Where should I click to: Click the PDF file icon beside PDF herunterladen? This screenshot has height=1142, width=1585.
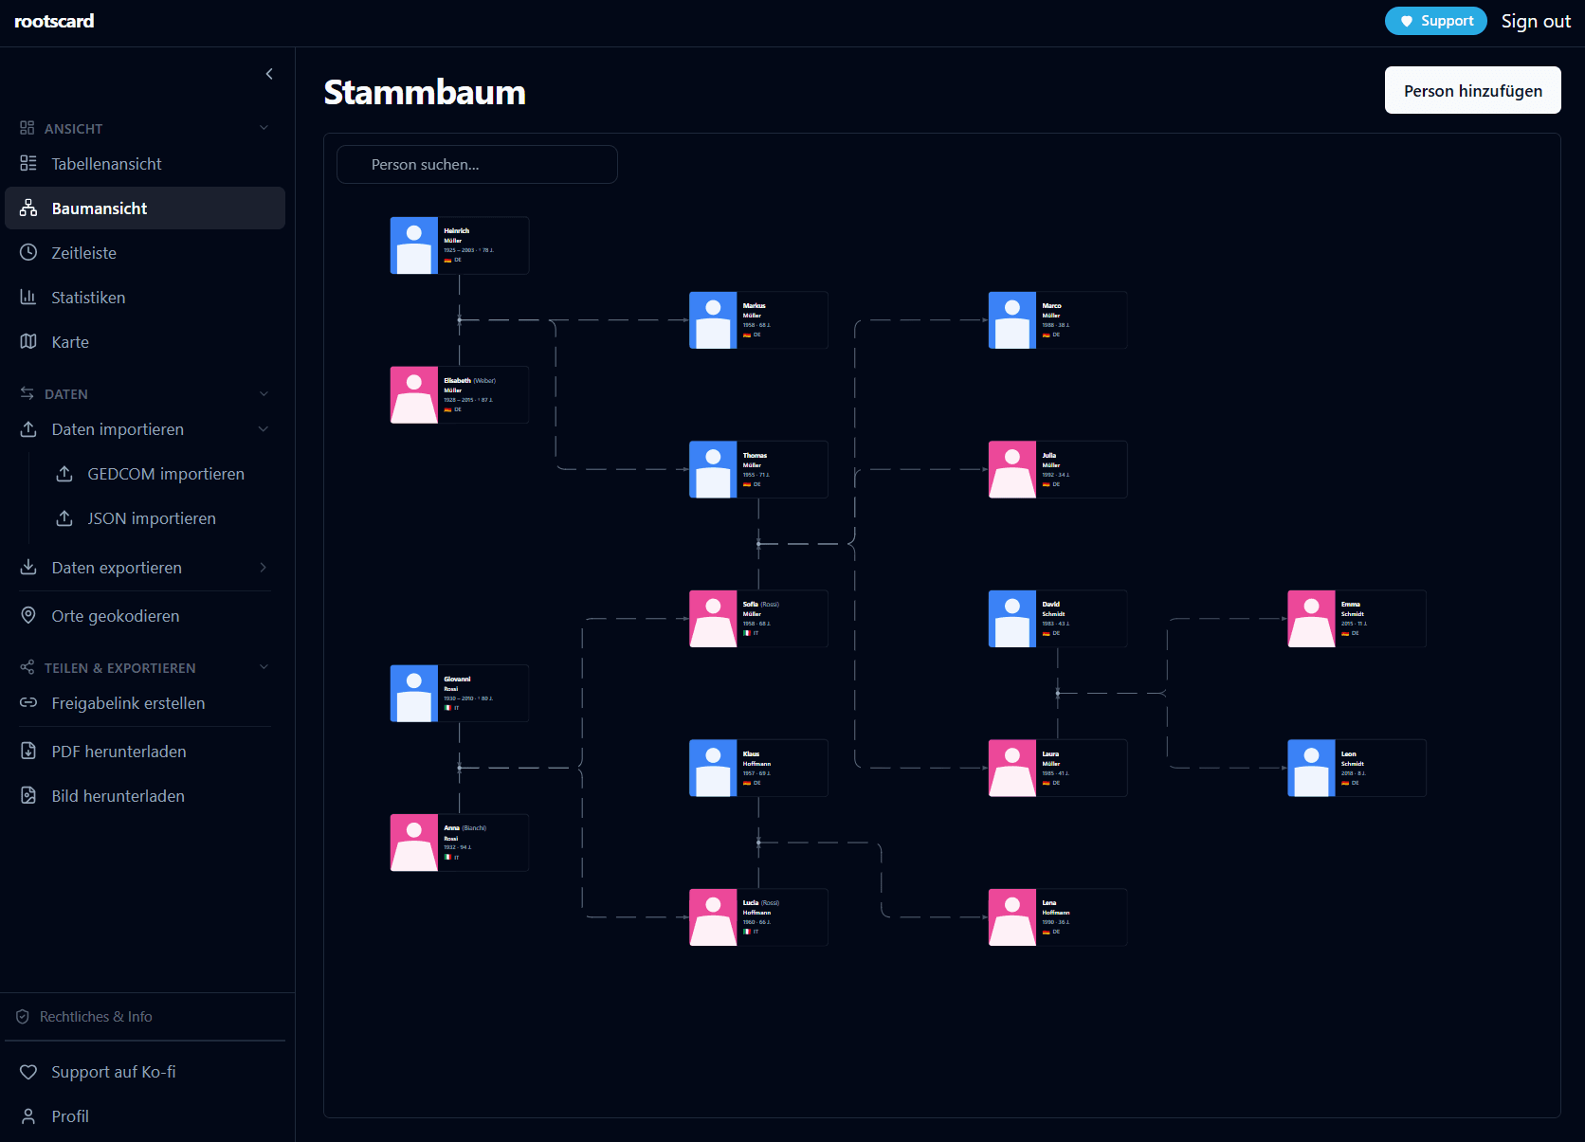28,751
